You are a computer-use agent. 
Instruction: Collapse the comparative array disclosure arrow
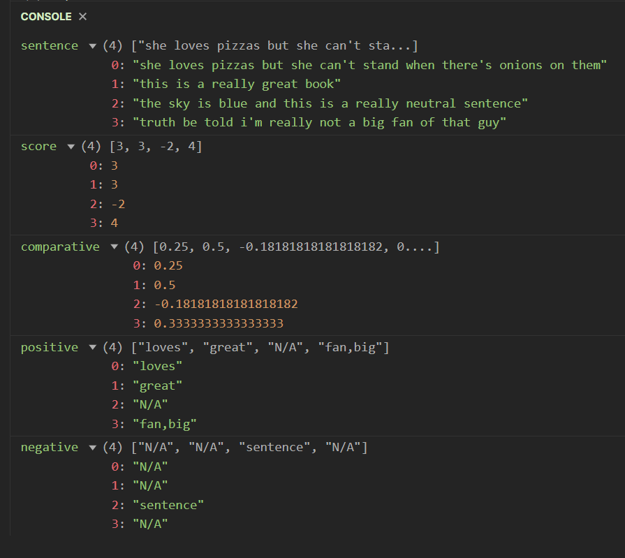tap(114, 247)
